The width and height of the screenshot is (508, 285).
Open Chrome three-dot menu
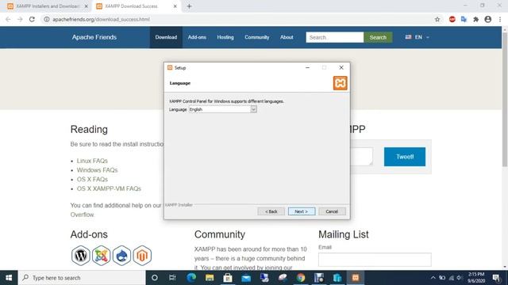coord(500,19)
